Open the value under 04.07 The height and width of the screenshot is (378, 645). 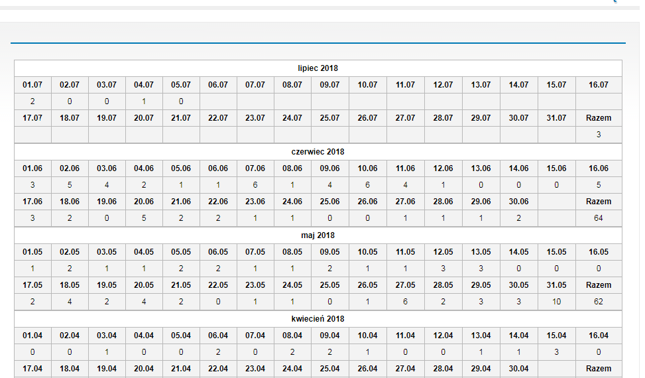tap(144, 101)
